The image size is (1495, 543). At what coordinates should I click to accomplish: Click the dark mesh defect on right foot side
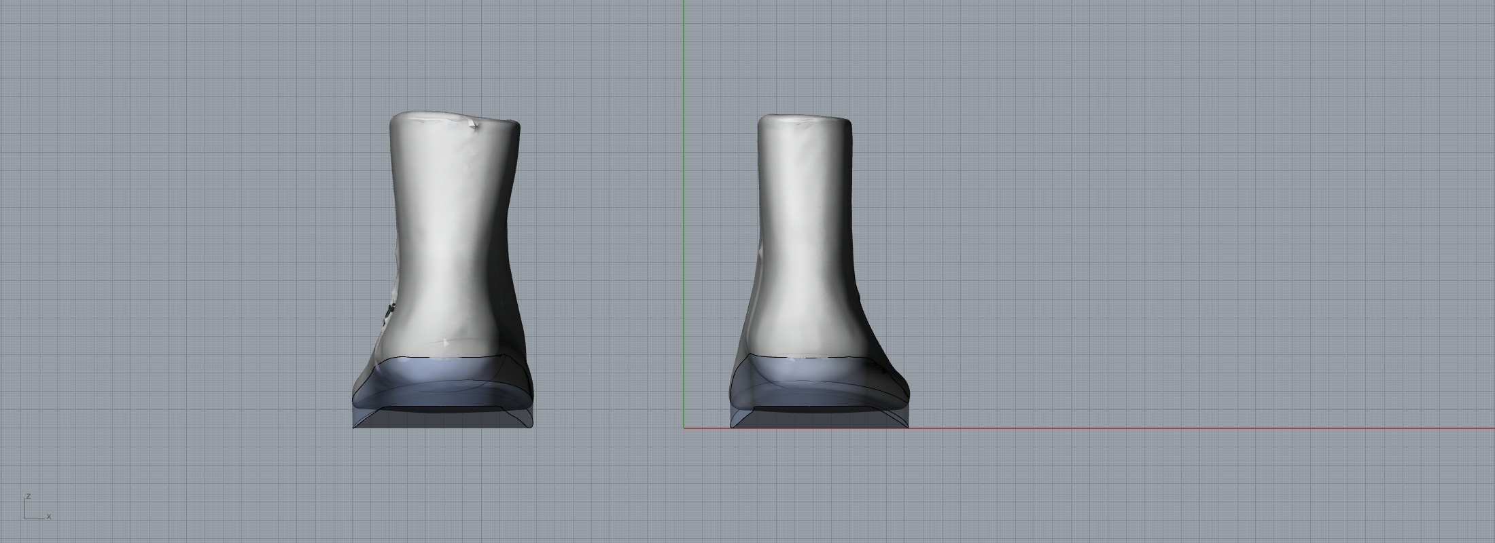883,372
